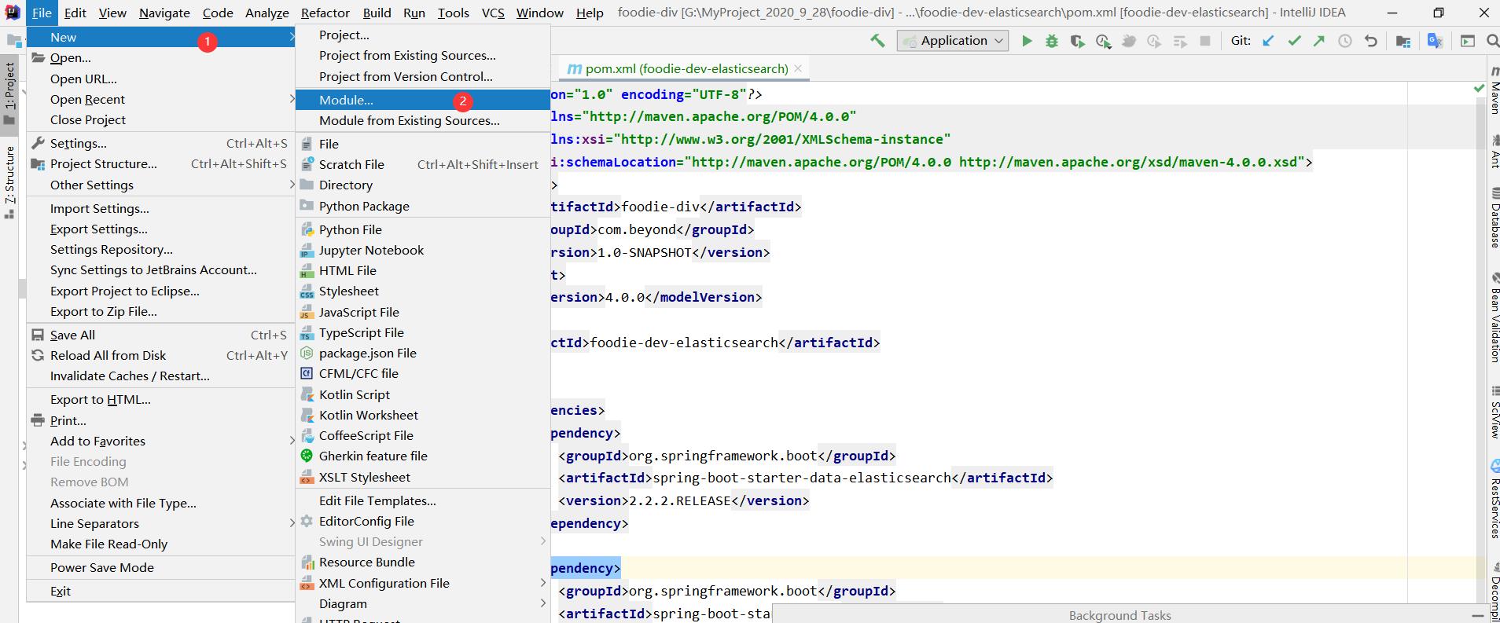Click the Search Everywhere magnifier icon

click(x=1492, y=41)
